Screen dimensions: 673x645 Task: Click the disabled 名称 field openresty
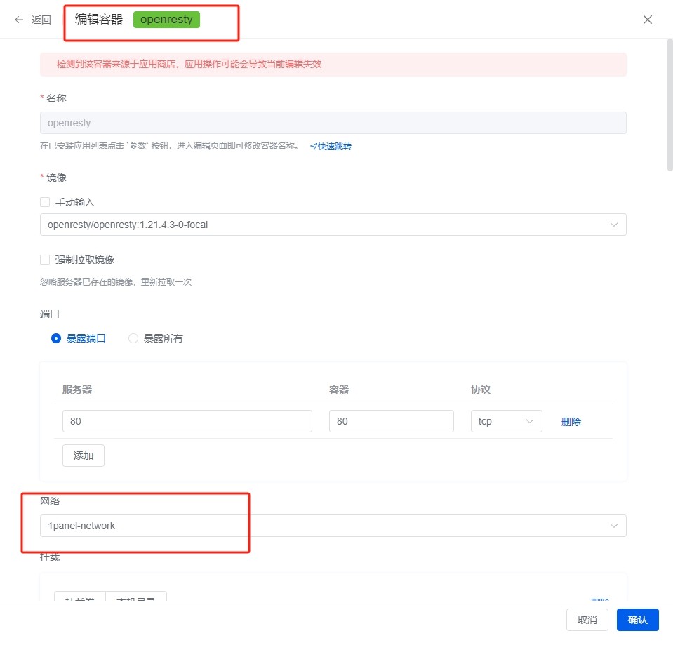click(x=333, y=123)
